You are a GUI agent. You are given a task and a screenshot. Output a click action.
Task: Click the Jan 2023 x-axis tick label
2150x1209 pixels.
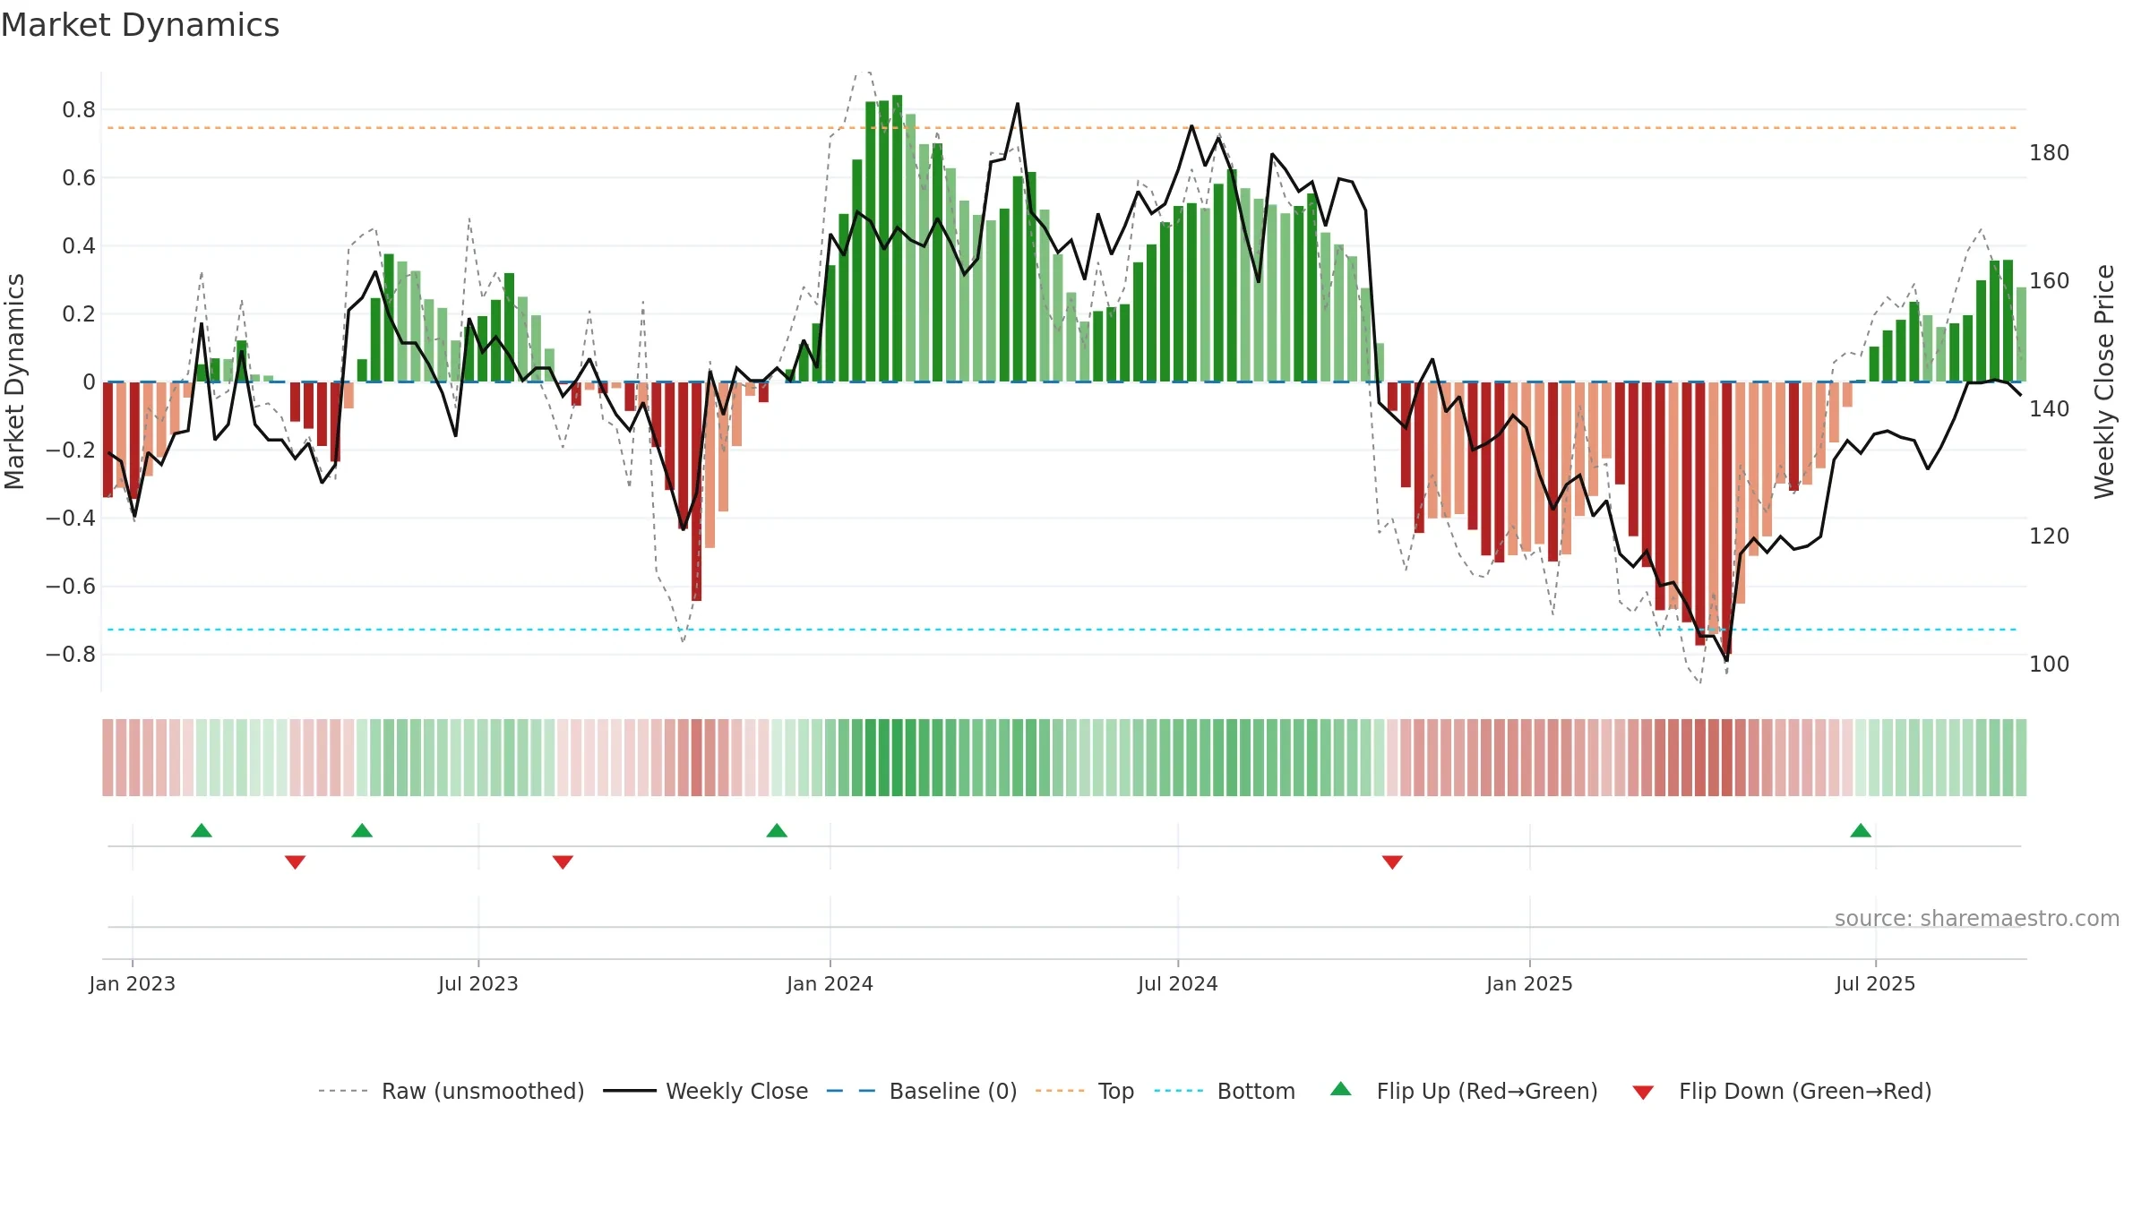click(x=133, y=983)
